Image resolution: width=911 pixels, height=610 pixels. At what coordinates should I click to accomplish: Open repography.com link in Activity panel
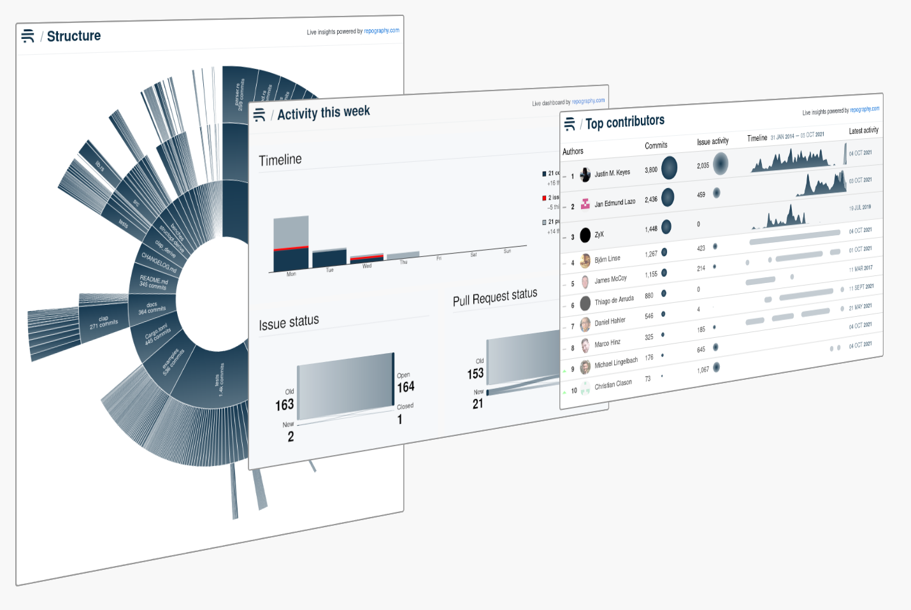click(x=588, y=101)
